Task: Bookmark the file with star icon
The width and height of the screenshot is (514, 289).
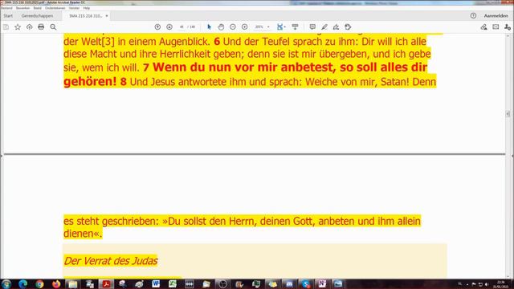Action: (x=18, y=27)
